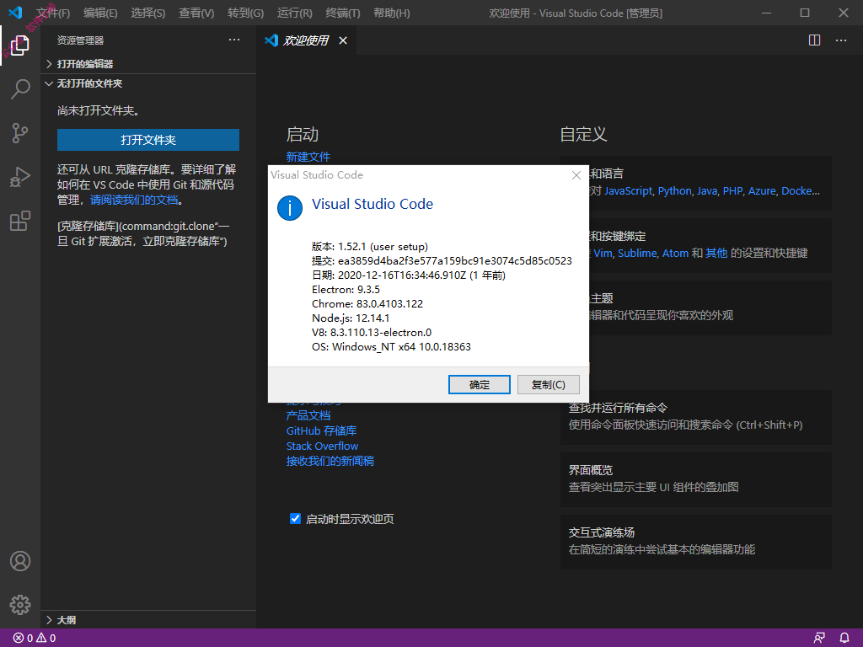Click the Azure link
The image size is (863, 647).
pos(762,191)
